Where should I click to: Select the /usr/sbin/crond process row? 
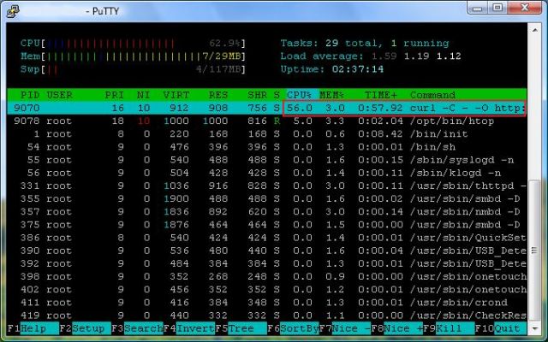[x=266, y=302]
